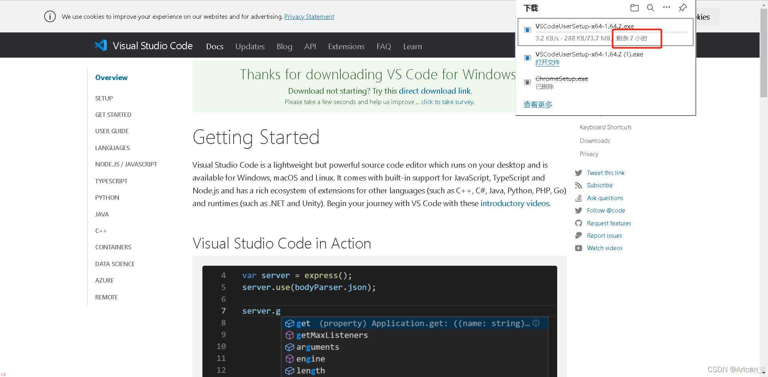This screenshot has height=377, width=768.
Task: Select the 'engine' autocomplete suggestion
Action: coord(310,359)
